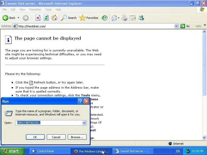Screen dimensions: 207x155
Task: Click Browse... in Run dialog
Action: point(77,137)
